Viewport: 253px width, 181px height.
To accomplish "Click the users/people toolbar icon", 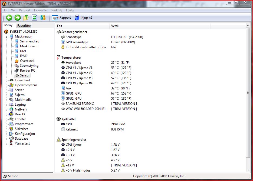I will click(43, 18).
